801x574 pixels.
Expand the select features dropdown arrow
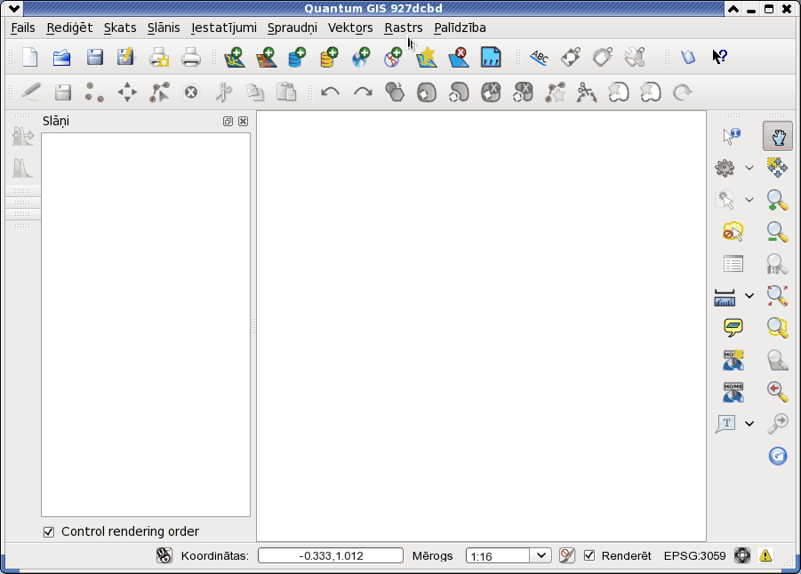tap(749, 200)
